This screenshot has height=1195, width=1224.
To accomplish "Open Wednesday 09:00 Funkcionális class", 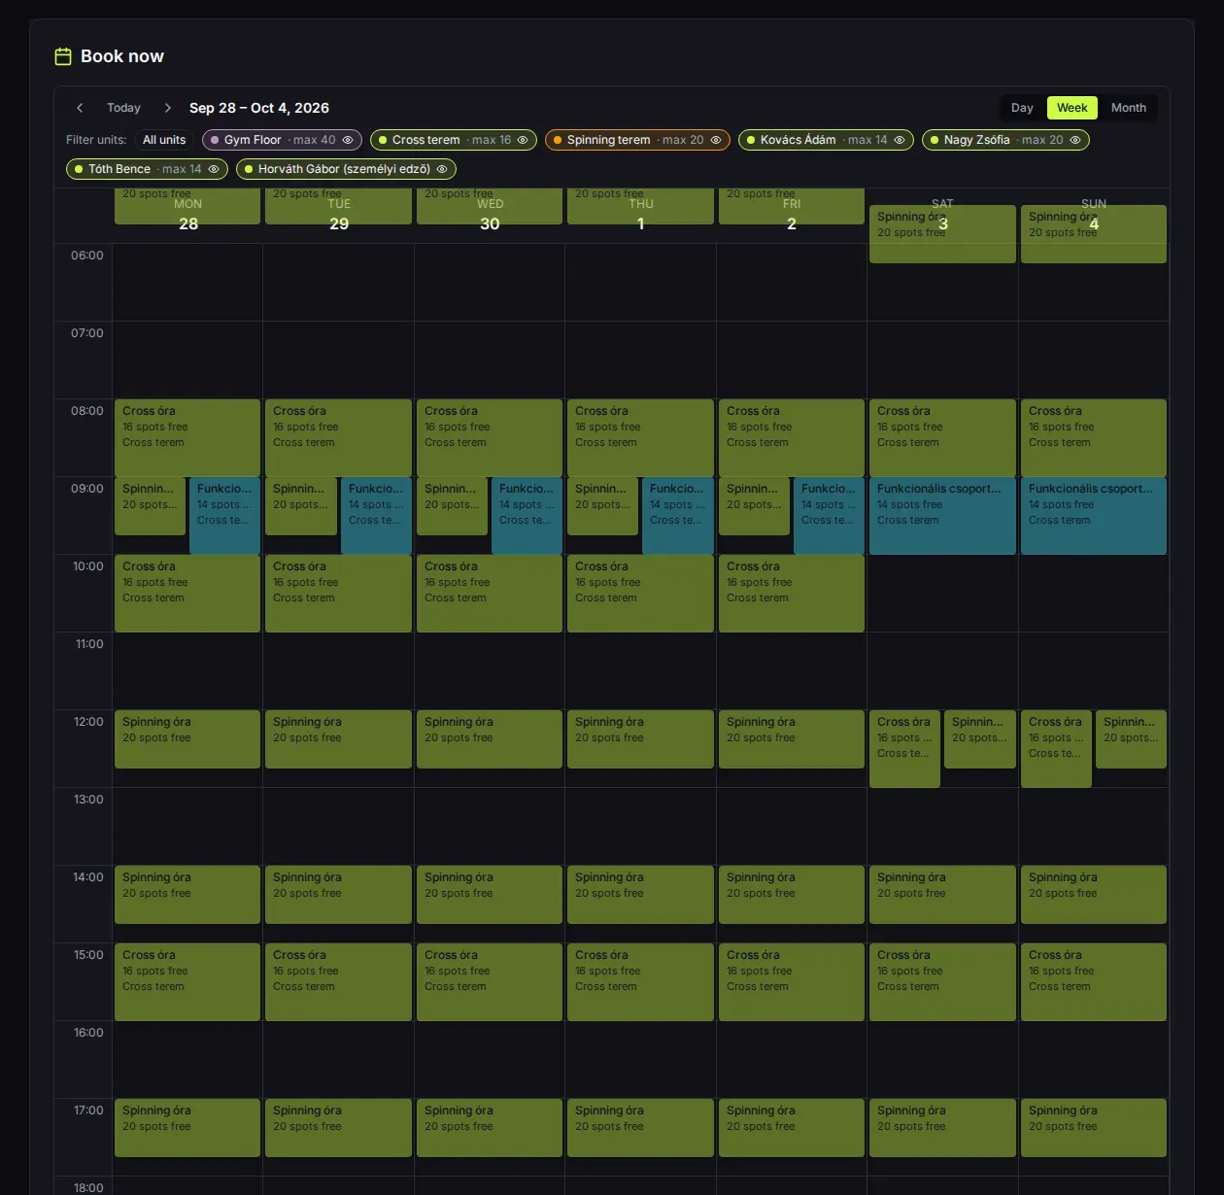I will coord(527,515).
